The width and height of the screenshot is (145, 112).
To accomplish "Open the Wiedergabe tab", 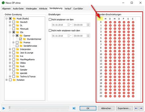I will [x=31, y=9].
